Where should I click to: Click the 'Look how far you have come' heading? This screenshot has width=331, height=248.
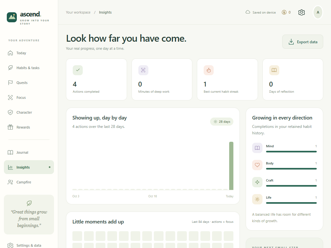[x=126, y=38]
